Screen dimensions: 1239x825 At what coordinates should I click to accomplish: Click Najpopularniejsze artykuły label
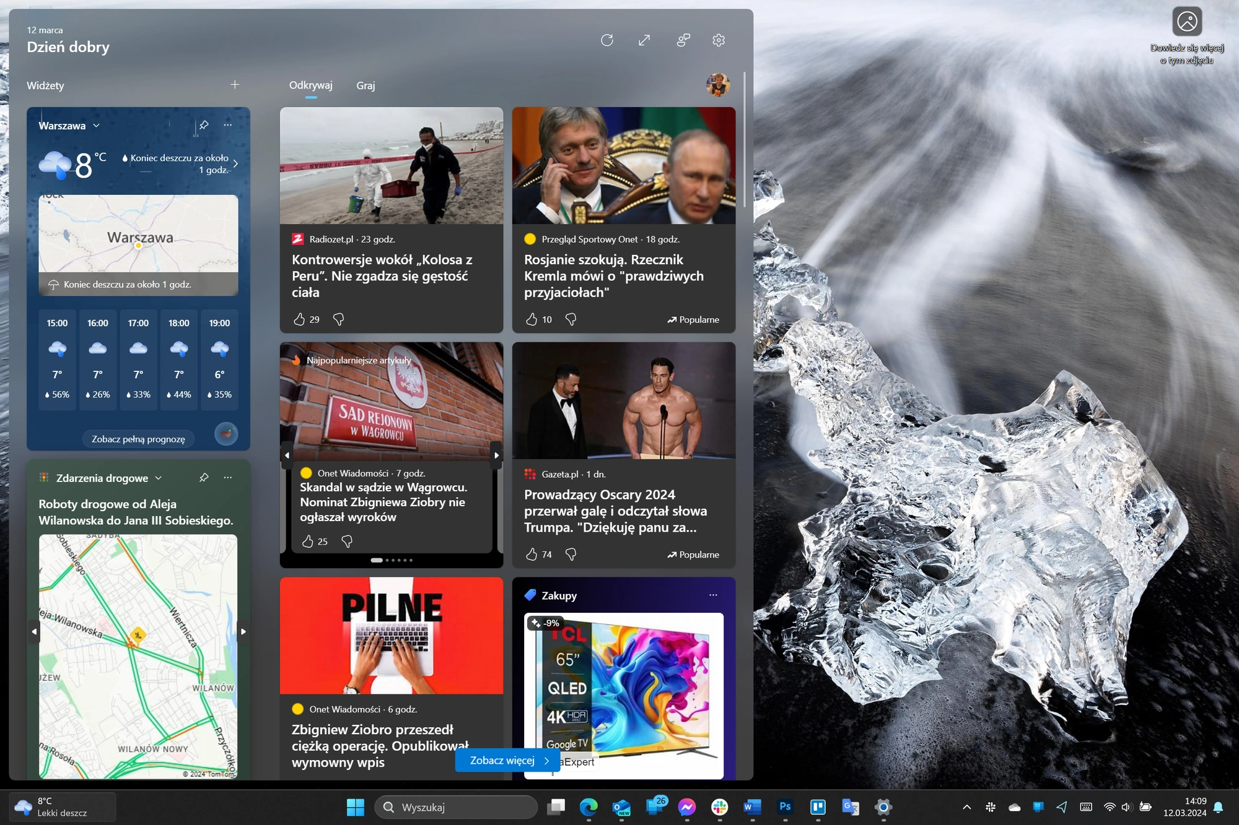359,360
